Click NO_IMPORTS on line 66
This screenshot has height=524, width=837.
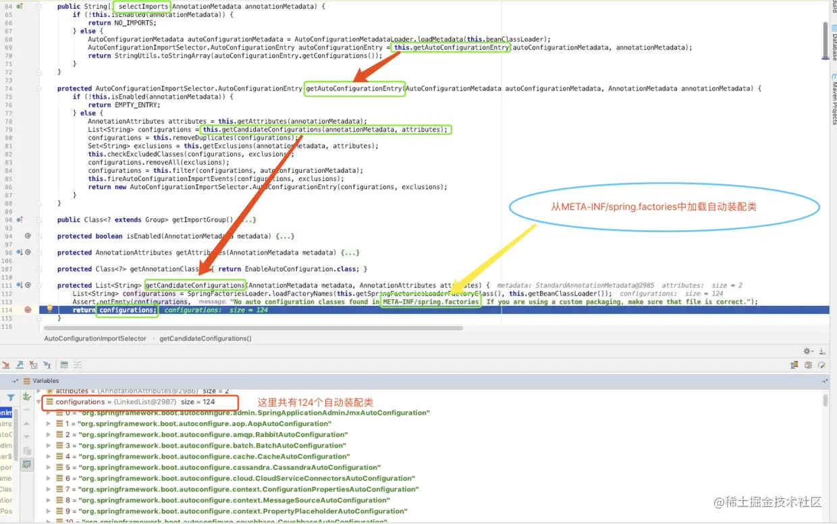coord(135,23)
